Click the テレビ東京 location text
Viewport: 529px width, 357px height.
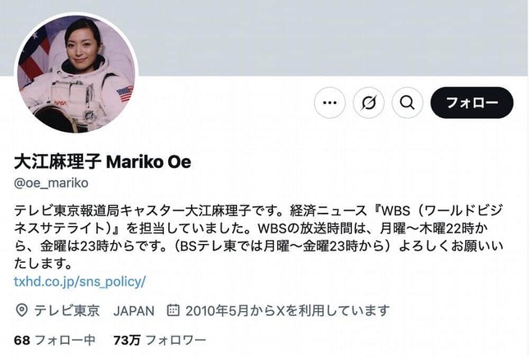pyautogui.click(x=66, y=310)
